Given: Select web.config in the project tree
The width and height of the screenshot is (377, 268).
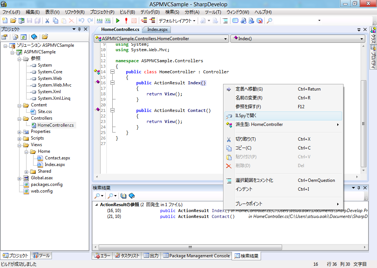Looking at the screenshot, I should (42, 191).
